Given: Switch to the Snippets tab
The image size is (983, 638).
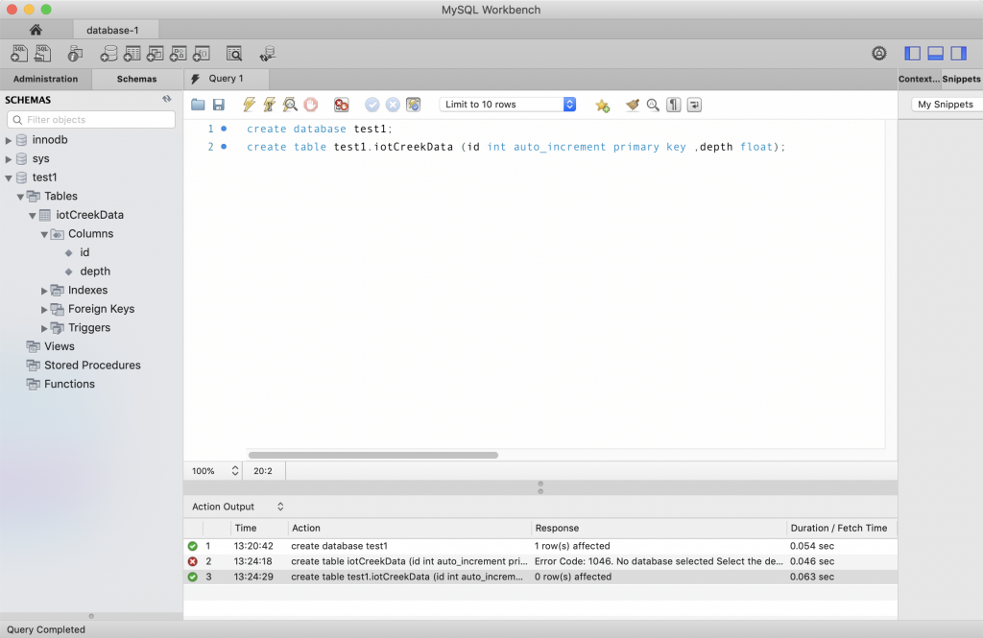Looking at the screenshot, I should click(x=961, y=79).
